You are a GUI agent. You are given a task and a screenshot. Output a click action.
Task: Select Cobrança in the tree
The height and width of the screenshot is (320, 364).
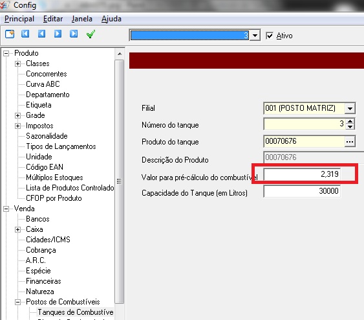[41, 250]
